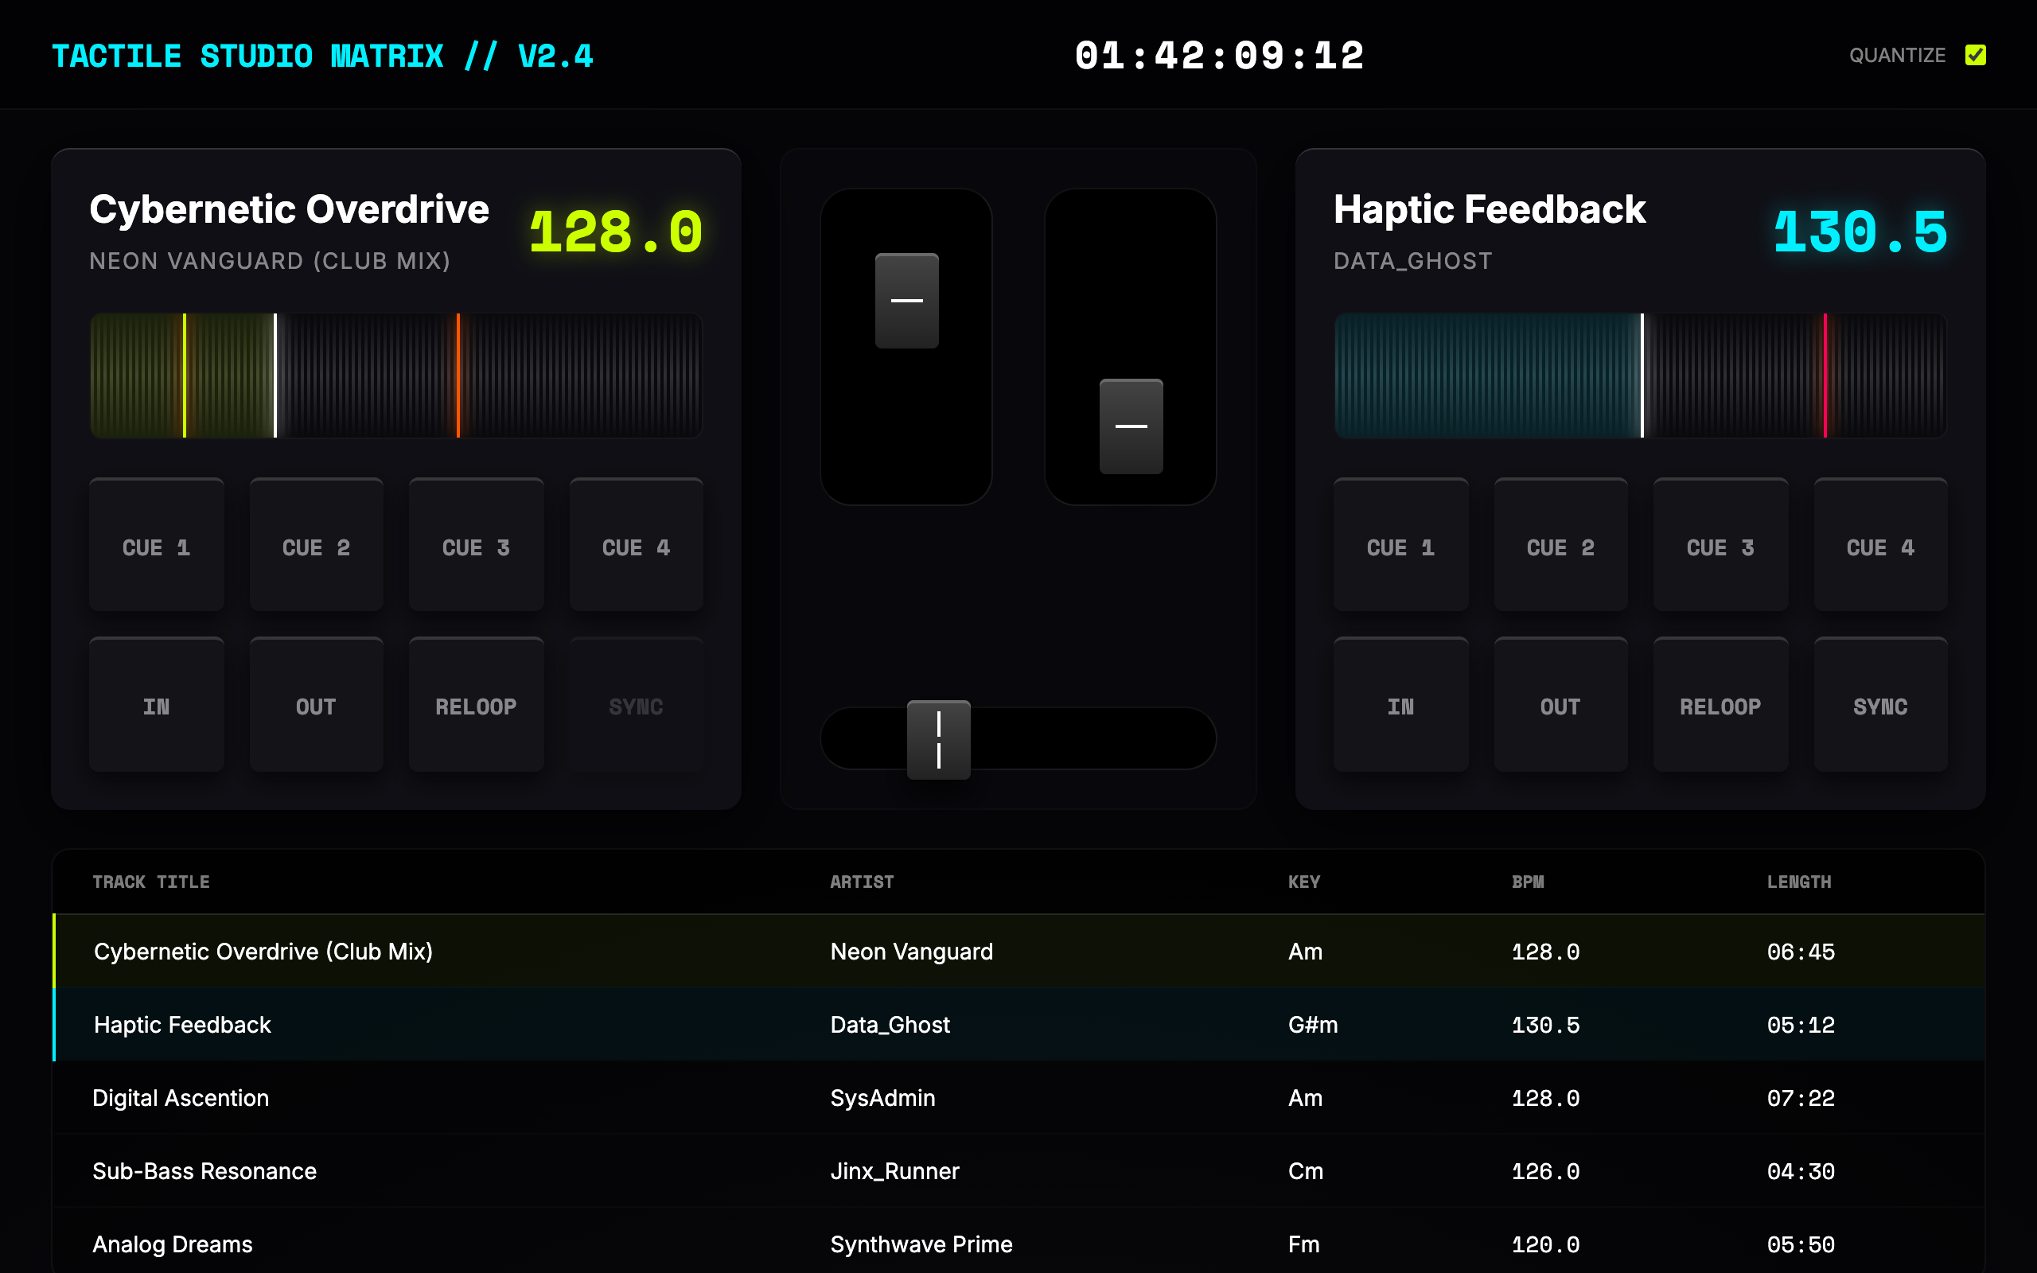Set loop OUT on Haptic Feedback deck
Image resolution: width=2037 pixels, height=1273 pixels.
[1560, 706]
